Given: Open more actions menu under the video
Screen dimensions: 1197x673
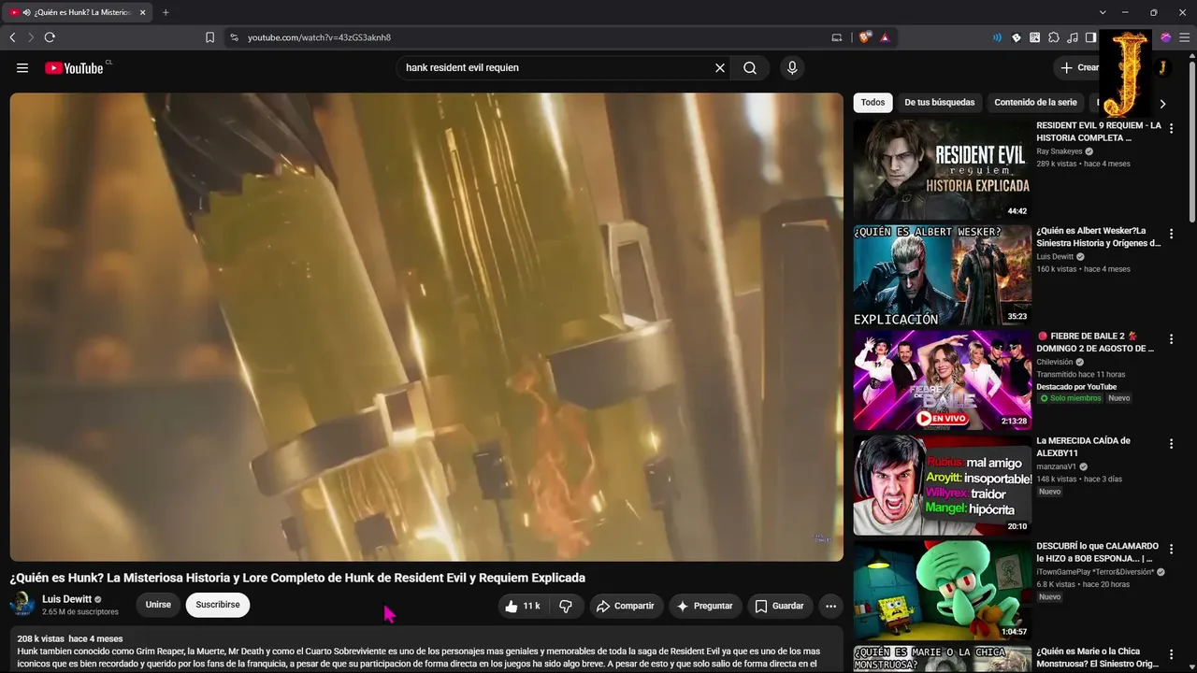Looking at the screenshot, I should [830, 606].
